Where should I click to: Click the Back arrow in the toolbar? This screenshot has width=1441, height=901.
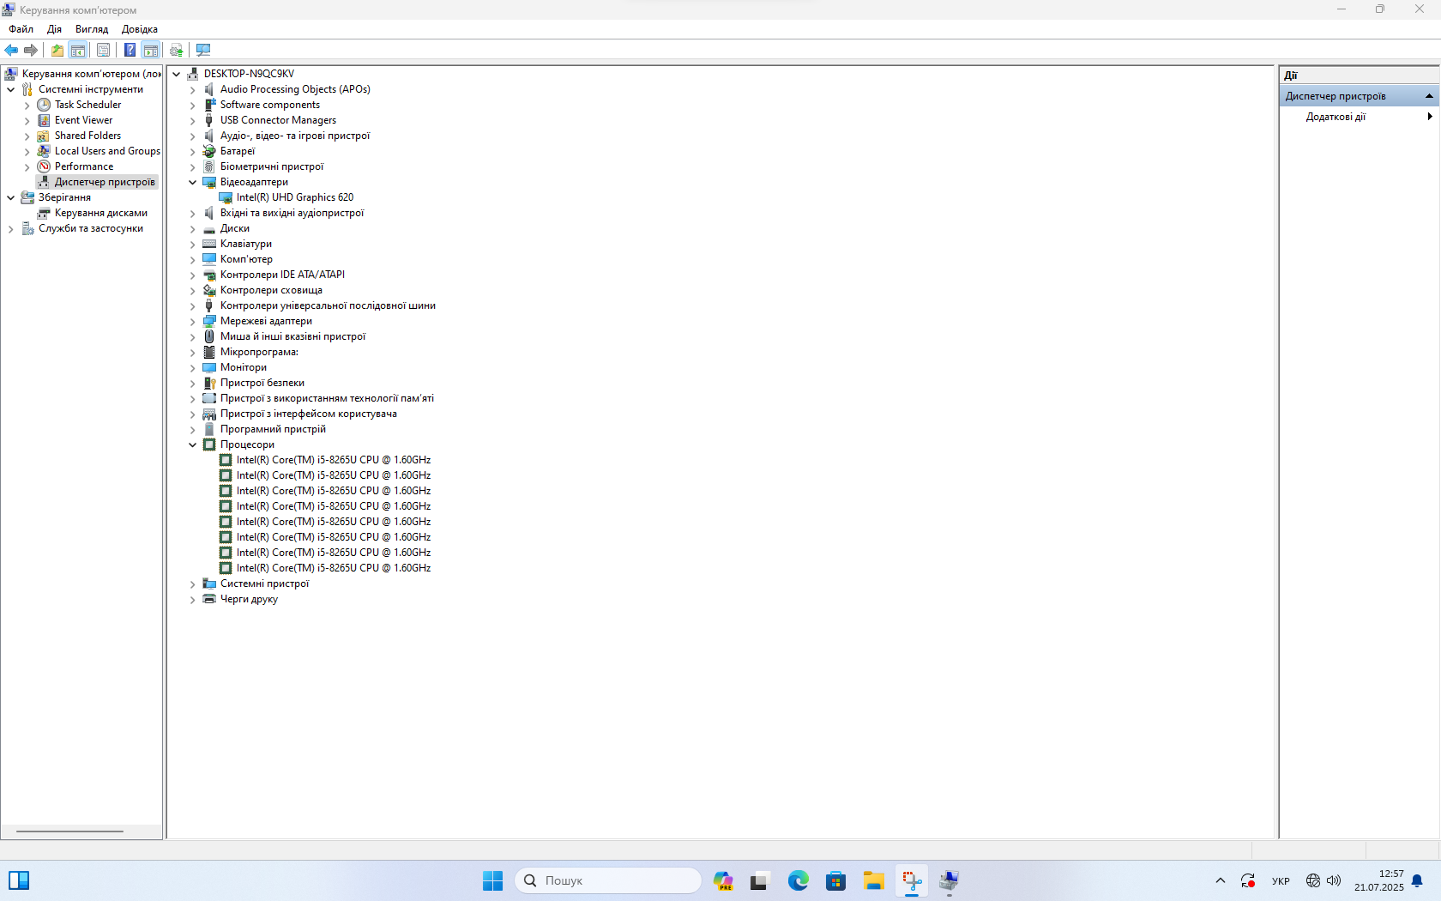click(11, 50)
